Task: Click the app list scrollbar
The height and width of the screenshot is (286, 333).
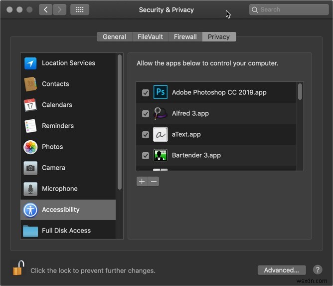Action: pyautogui.click(x=300, y=92)
